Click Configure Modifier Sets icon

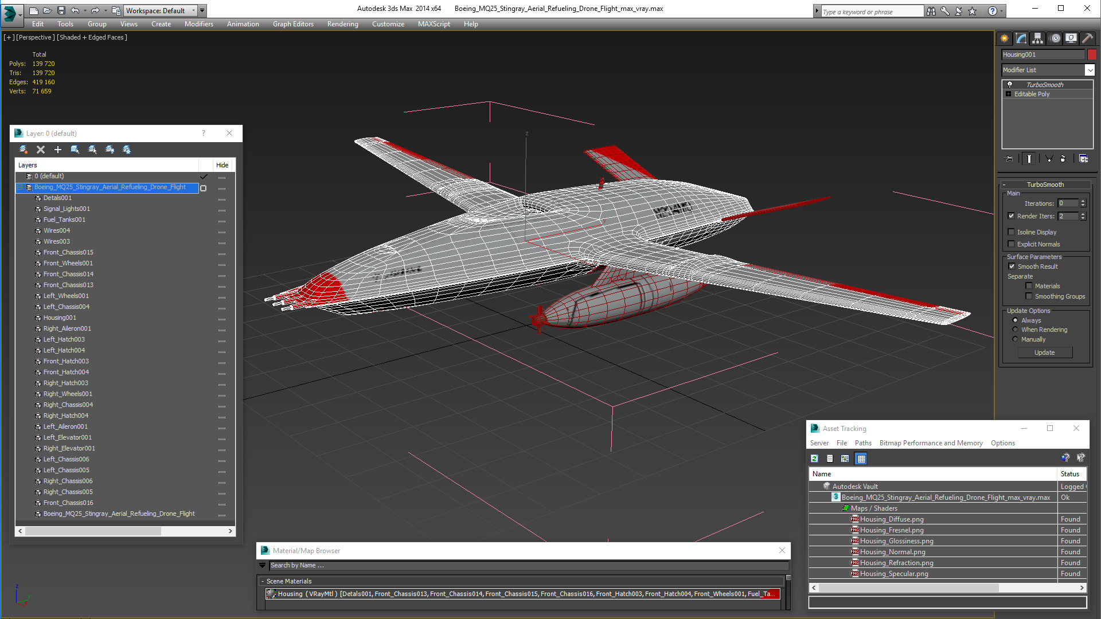(1083, 159)
